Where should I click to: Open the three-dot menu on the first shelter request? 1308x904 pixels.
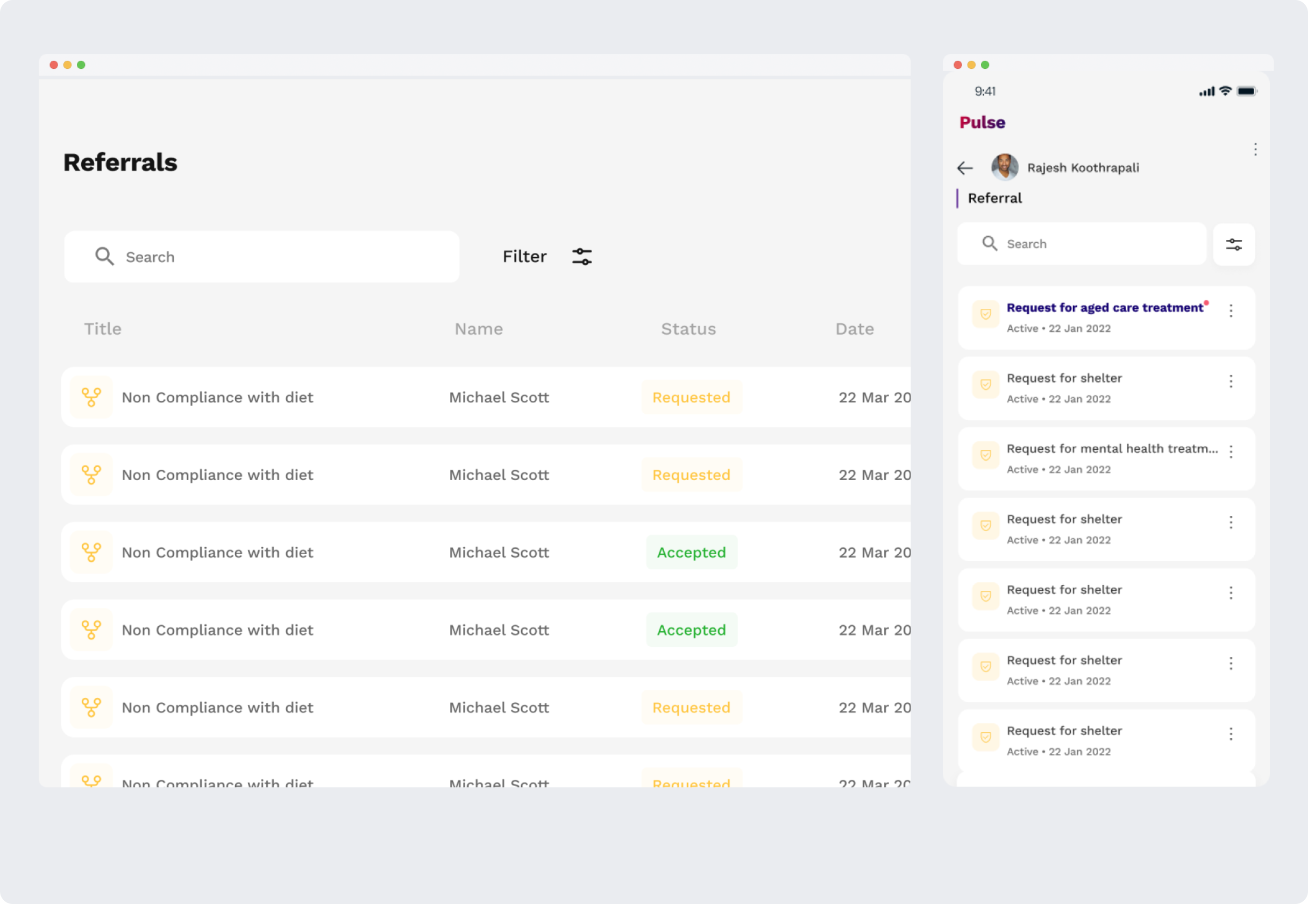pos(1231,381)
